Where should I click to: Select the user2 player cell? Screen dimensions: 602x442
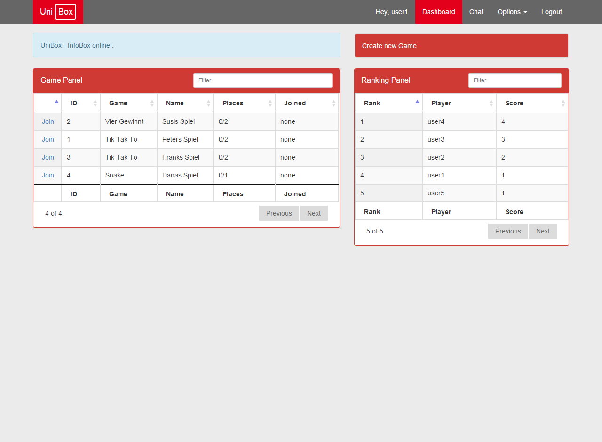click(x=459, y=157)
